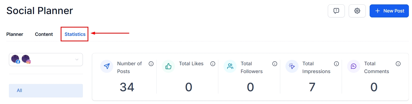This screenshot has height=104, width=412.
Task: Select the Statistics tab
Action: 75,34
